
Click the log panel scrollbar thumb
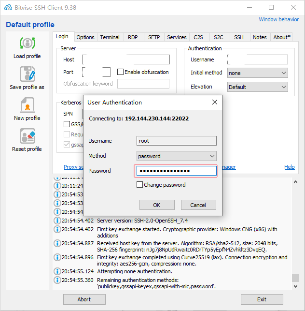tap(295, 278)
